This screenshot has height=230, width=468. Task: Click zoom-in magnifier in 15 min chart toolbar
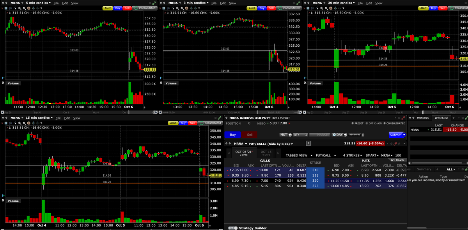point(19,123)
